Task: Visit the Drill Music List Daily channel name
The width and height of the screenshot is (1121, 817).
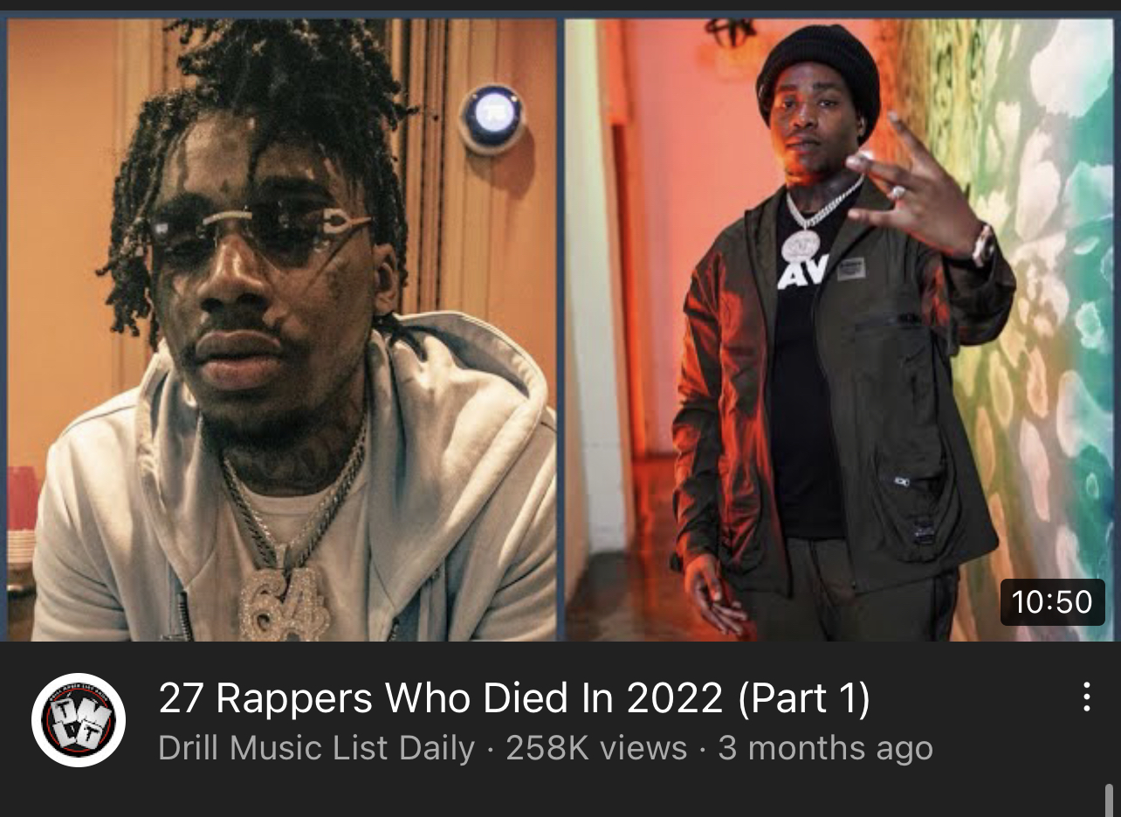Action: pyautogui.click(x=317, y=748)
